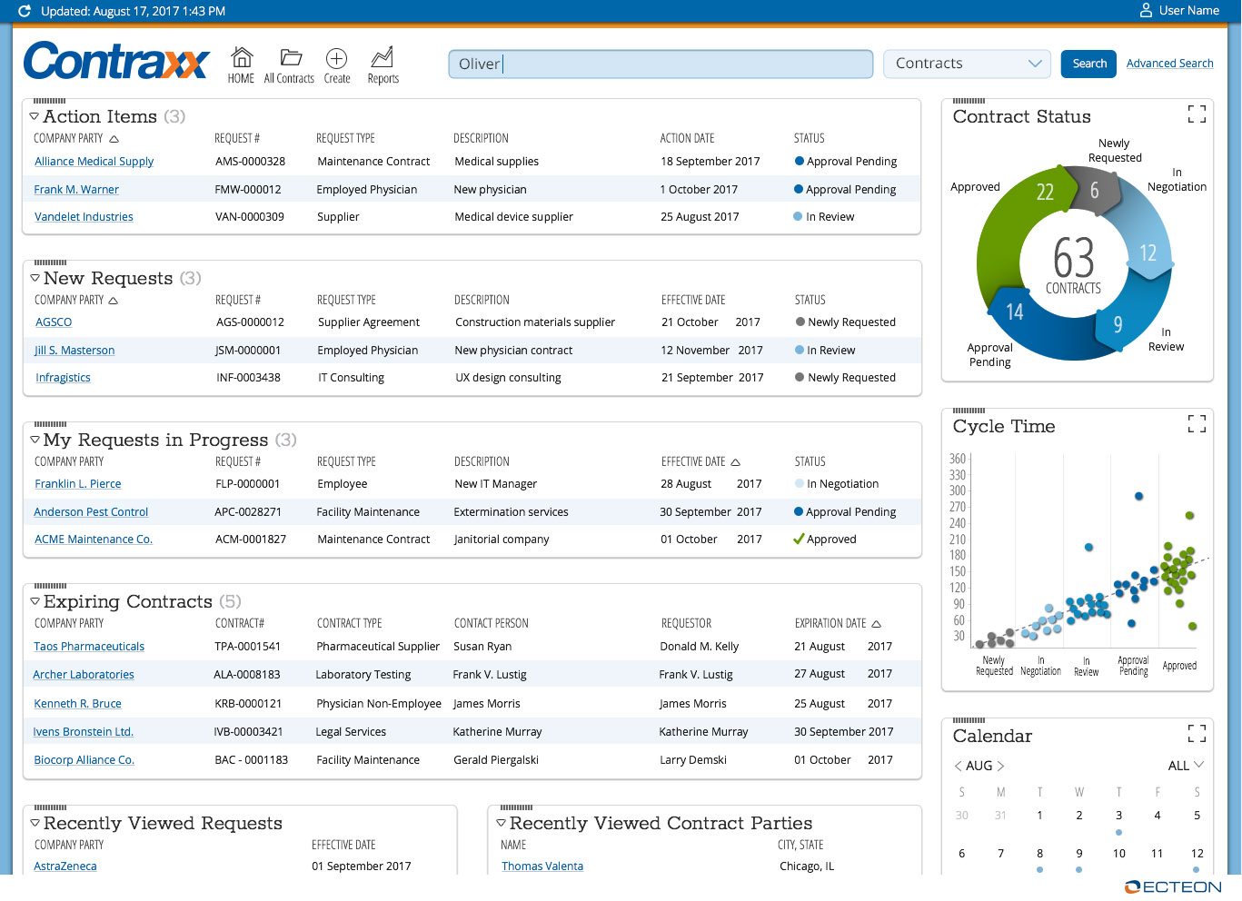Open Vandelet Industries link
Screen dimensions: 1242x901
84,217
